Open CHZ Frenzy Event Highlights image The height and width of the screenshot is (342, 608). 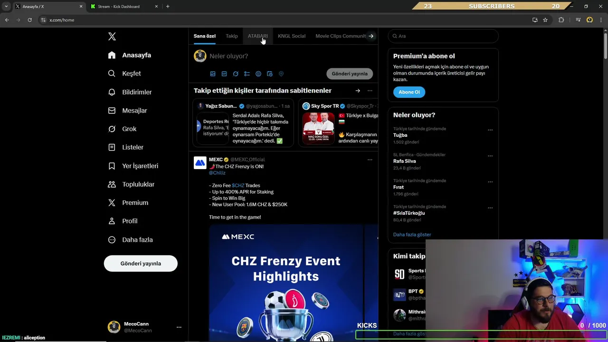286,283
